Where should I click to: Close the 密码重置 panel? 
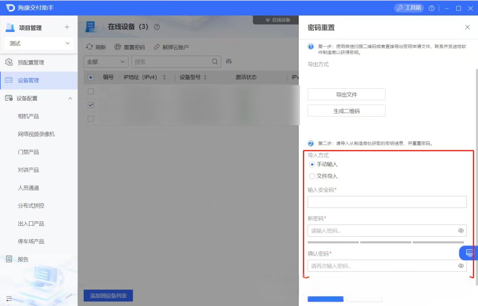(x=467, y=27)
